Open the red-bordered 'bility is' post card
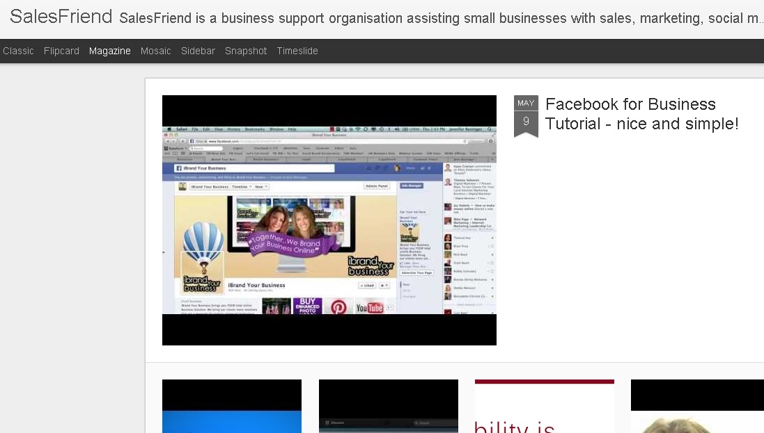The width and height of the screenshot is (764, 433). [x=544, y=406]
